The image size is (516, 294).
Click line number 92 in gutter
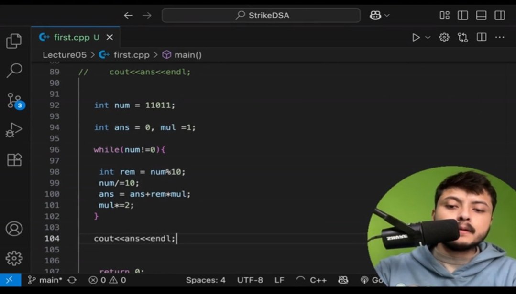point(55,105)
